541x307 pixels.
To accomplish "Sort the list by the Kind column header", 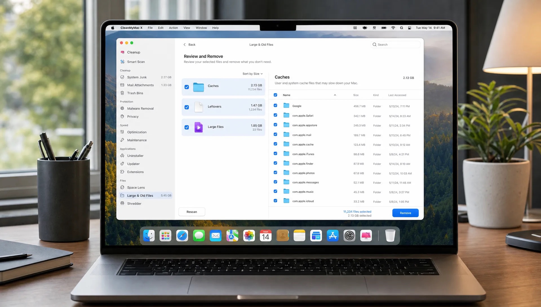I will (x=376, y=95).
